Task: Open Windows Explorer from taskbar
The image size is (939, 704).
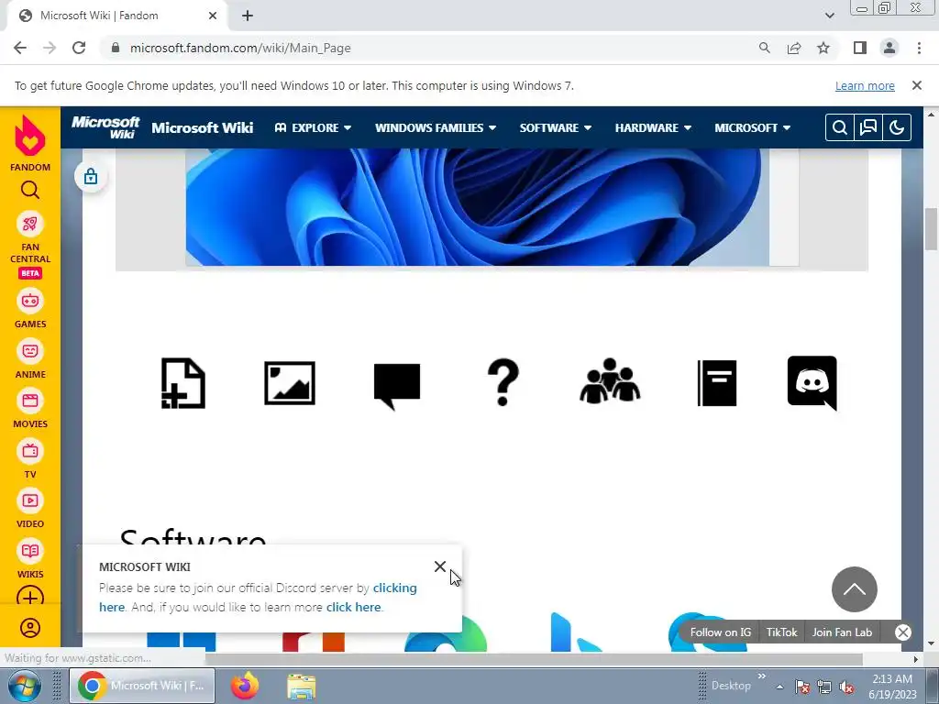Action: 301,687
